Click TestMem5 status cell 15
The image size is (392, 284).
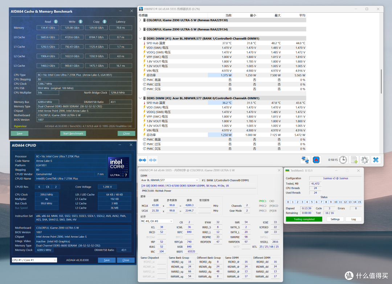pos(359,202)
